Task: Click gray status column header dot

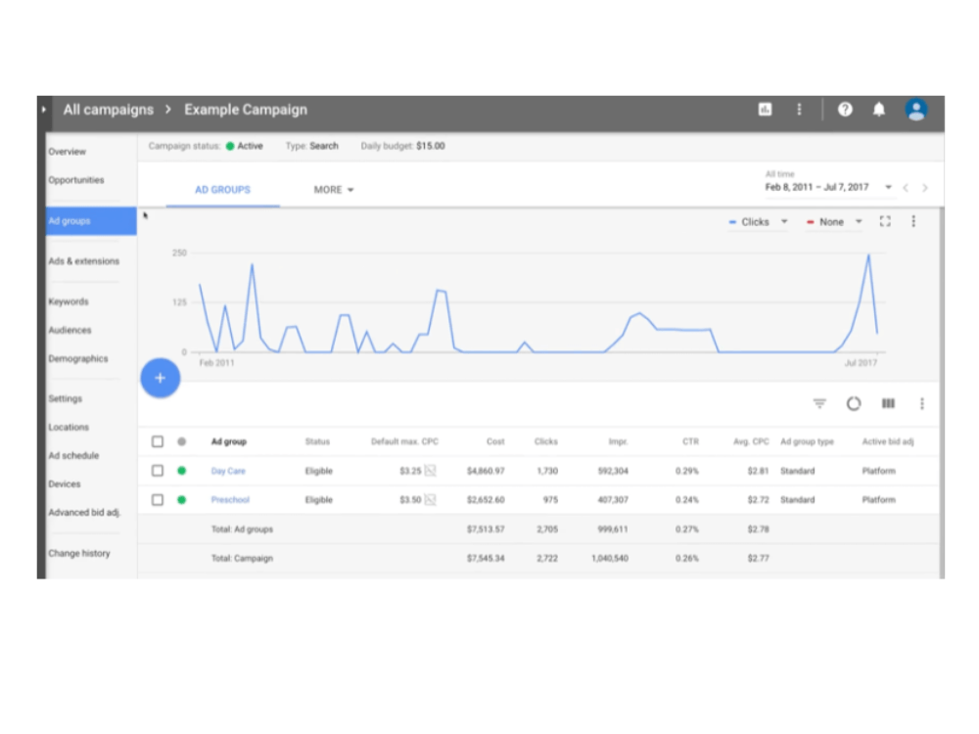Action: pyautogui.click(x=182, y=441)
